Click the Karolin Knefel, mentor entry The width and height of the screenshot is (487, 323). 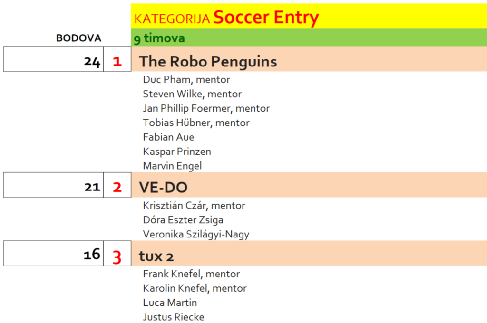(195, 288)
